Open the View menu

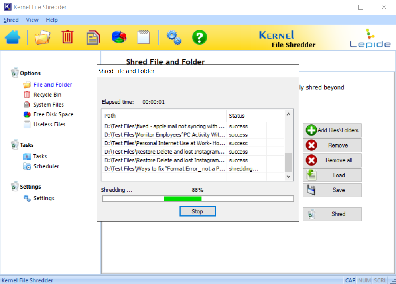pyautogui.click(x=32, y=20)
